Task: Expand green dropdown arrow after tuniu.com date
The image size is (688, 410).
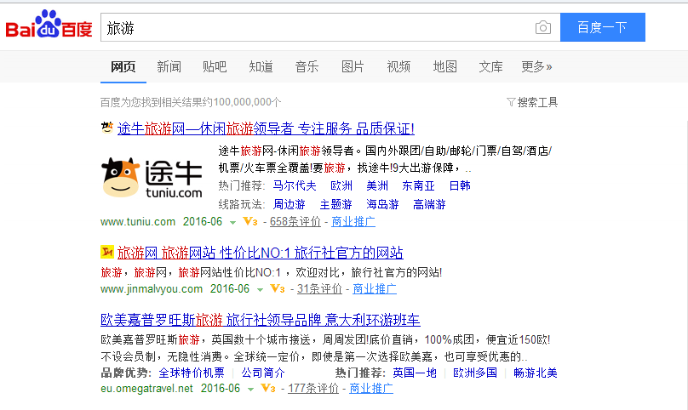Action: tap(232, 223)
